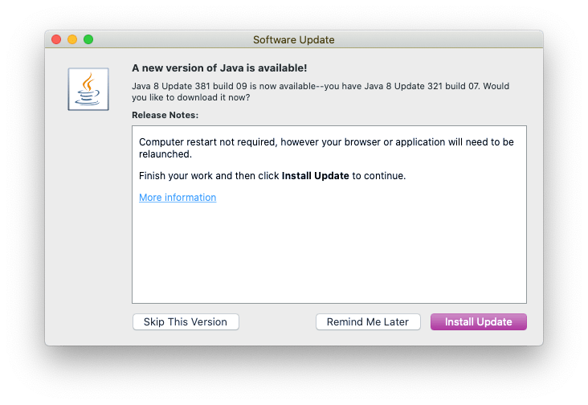Click the 'Finish your work and then' sentence
Image resolution: width=588 pixels, height=405 pixels.
click(209, 175)
